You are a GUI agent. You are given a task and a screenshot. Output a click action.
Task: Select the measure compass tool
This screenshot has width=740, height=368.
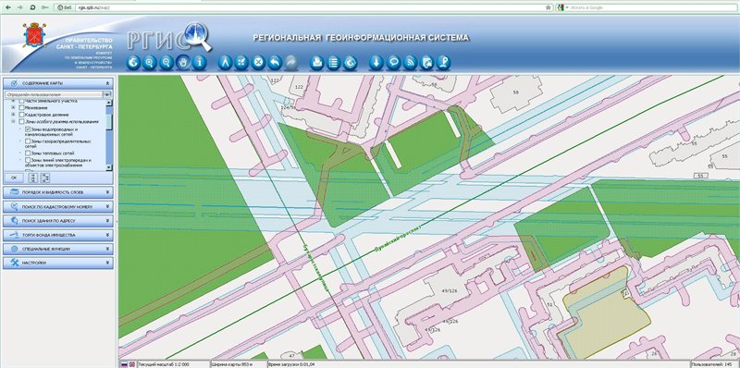click(x=225, y=63)
